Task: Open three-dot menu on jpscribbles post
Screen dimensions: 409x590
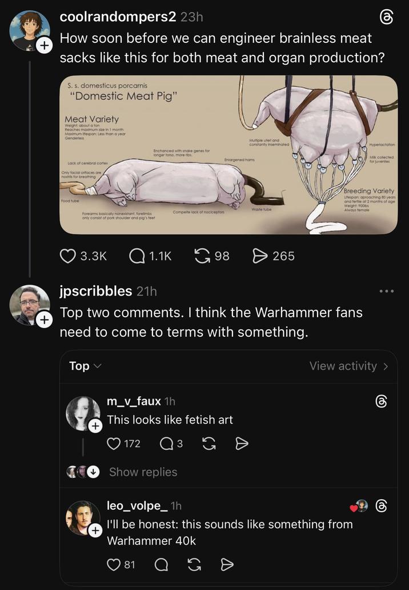Action: tap(387, 291)
